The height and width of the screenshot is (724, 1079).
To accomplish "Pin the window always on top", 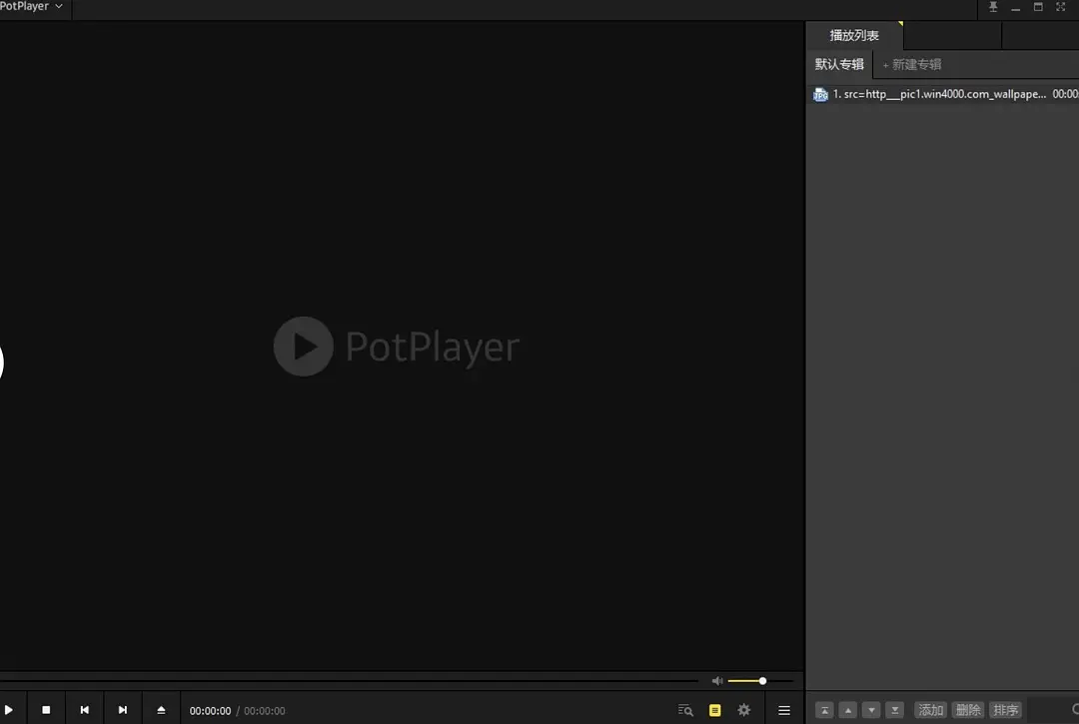I will (x=993, y=7).
